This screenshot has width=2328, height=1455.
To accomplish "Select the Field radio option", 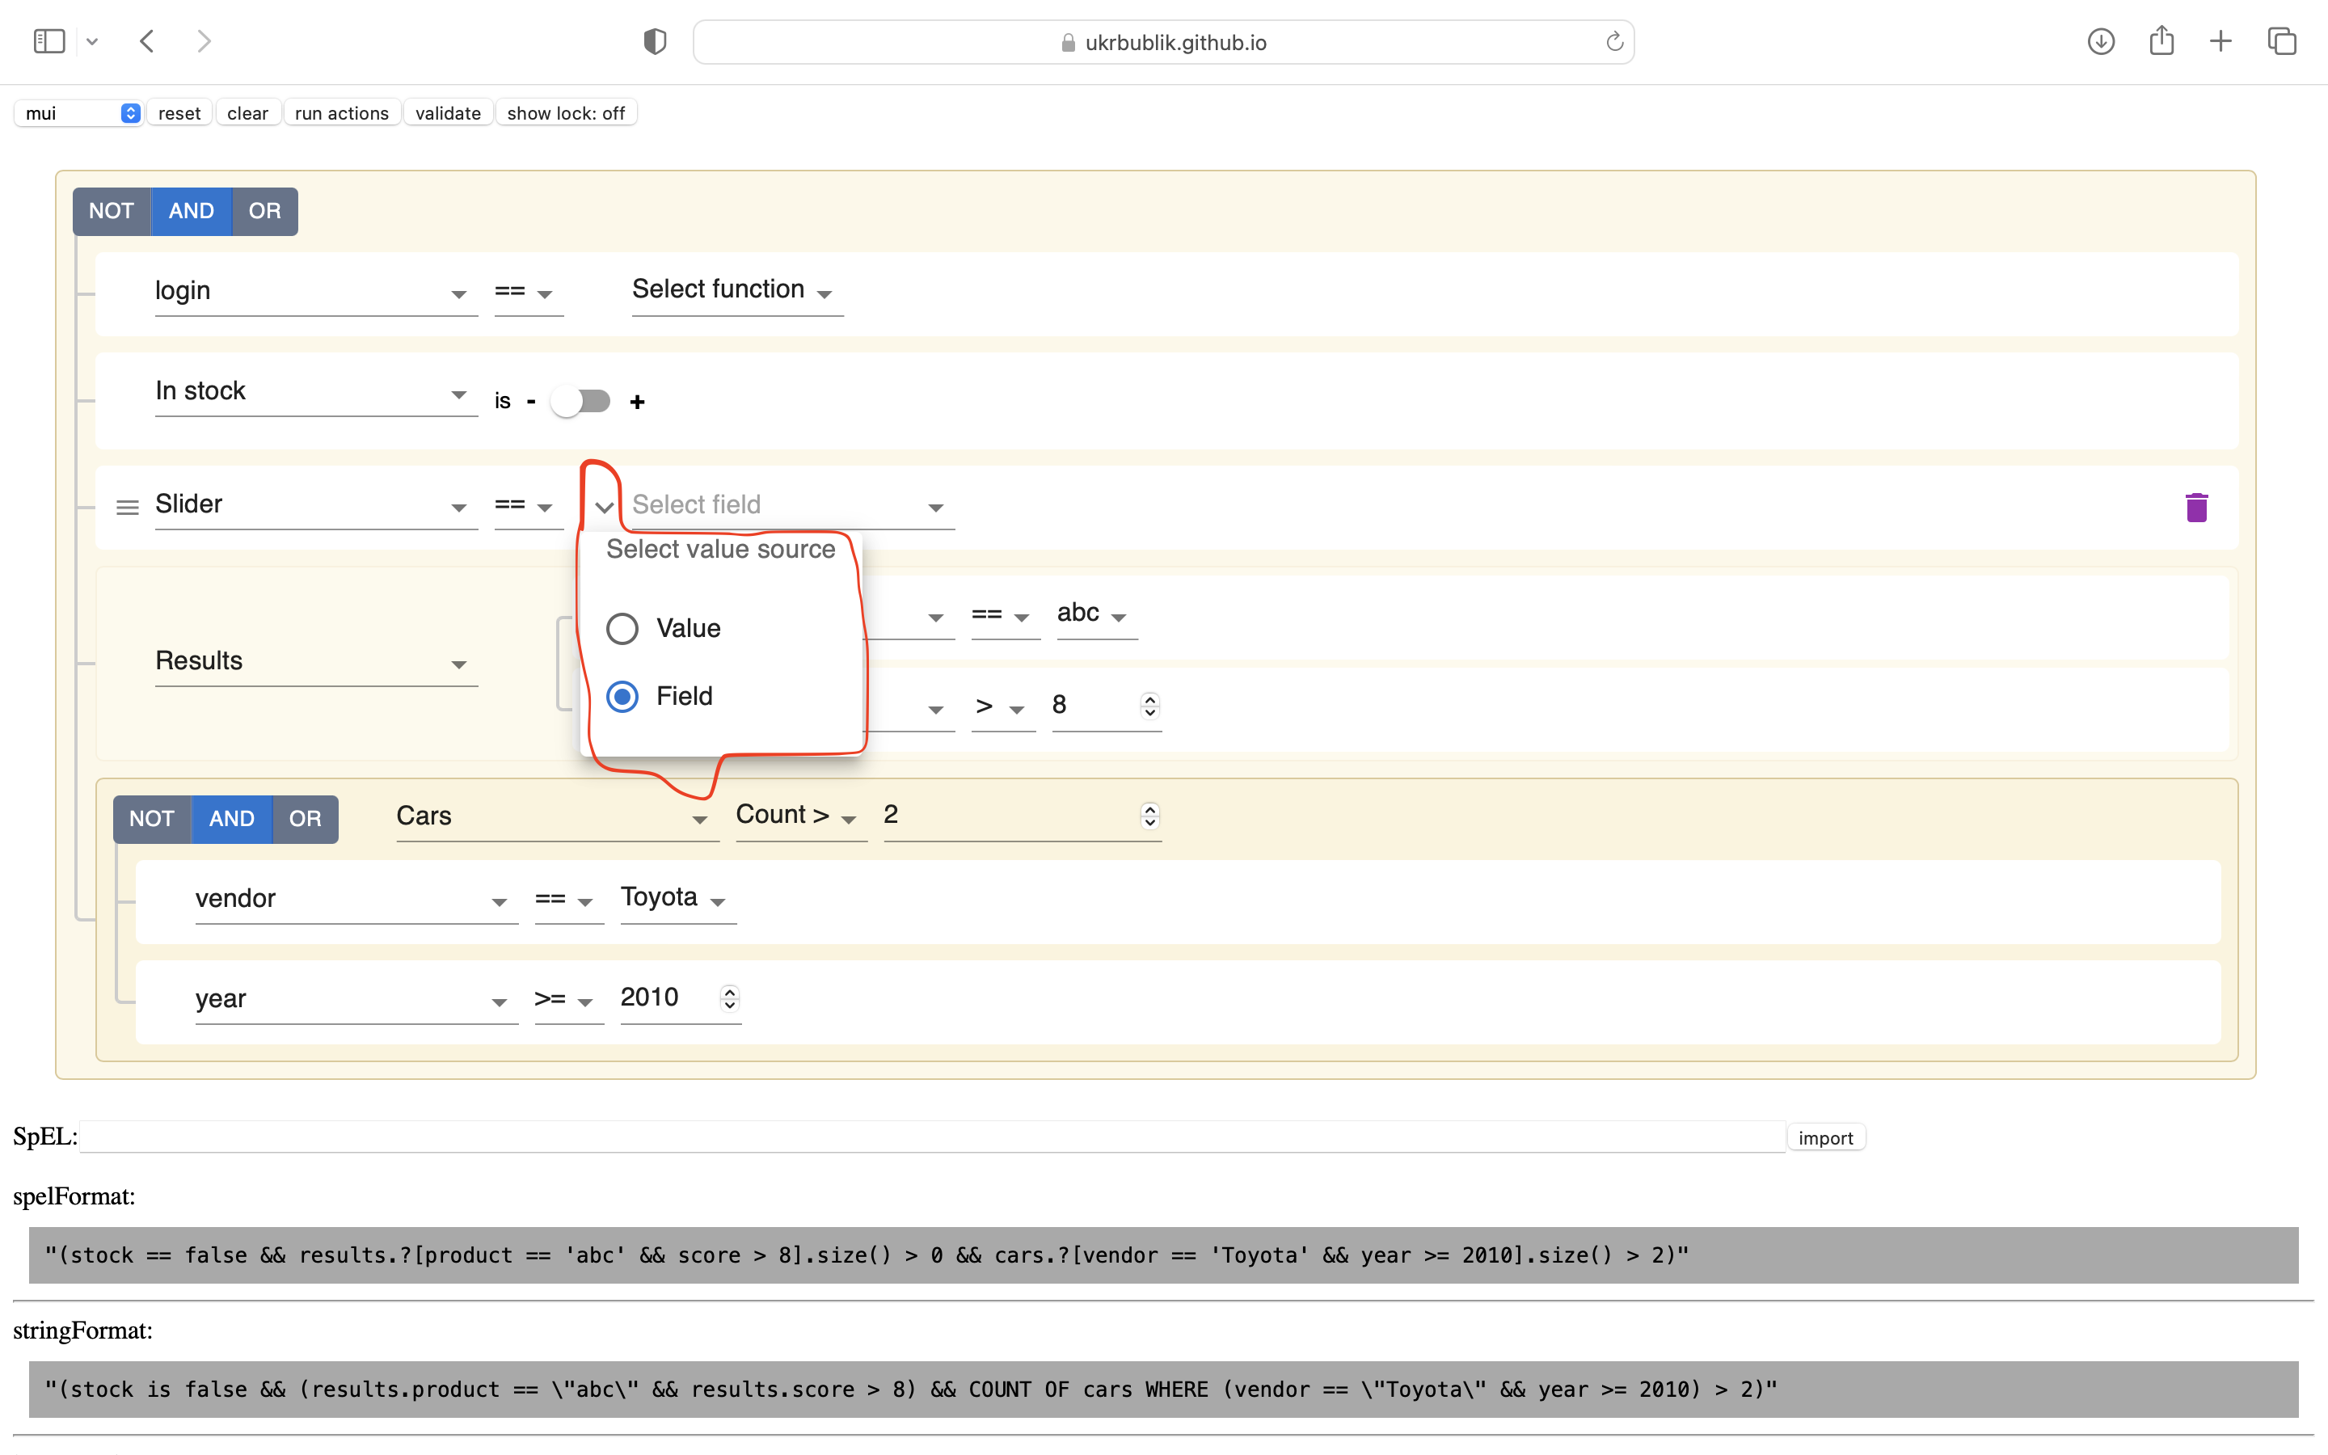I will coord(622,696).
